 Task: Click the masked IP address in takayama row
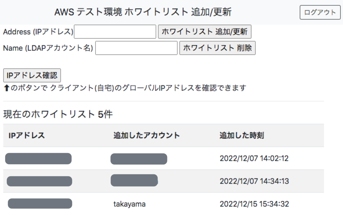40,204
